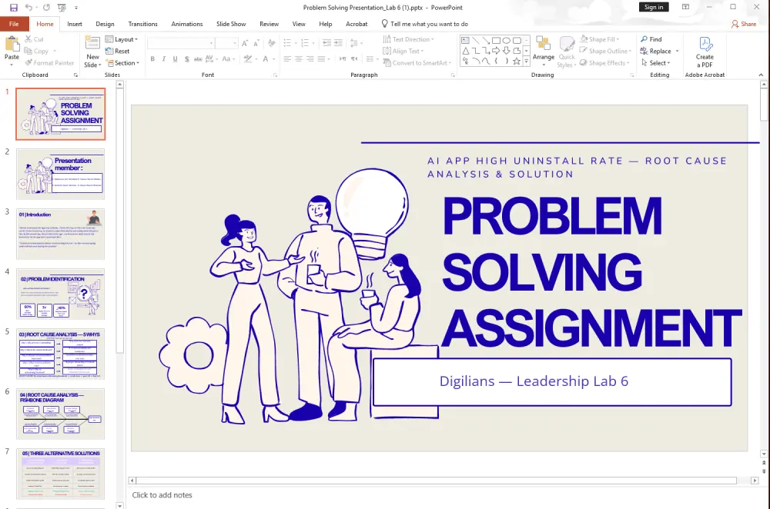This screenshot has width=770, height=509.
Task: Select the rectangle shape in shapes gallery
Action: (497, 41)
